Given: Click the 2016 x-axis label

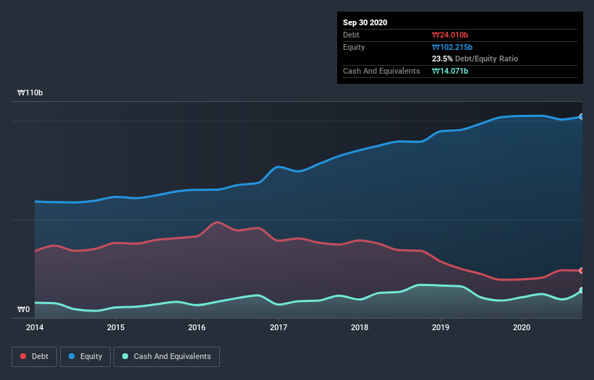Looking at the screenshot, I should pos(197,327).
